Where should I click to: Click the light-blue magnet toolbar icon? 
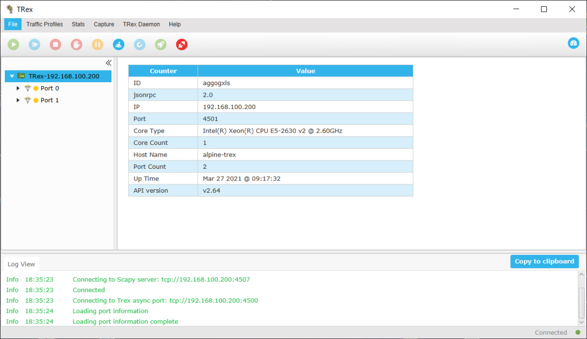[x=139, y=45]
